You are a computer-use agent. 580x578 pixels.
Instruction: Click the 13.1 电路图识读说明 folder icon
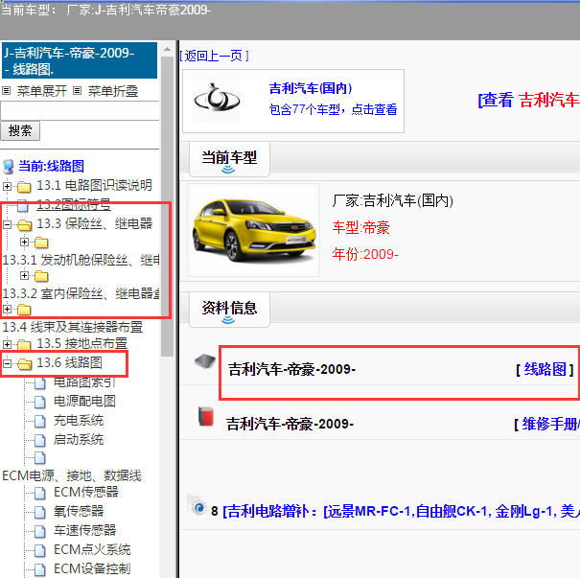[x=24, y=186]
